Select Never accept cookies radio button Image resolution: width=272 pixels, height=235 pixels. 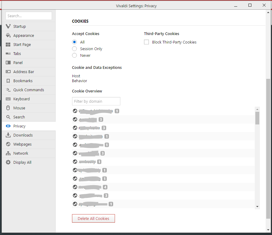coord(74,55)
